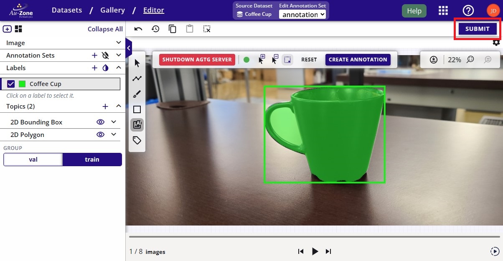
Task: Collapse the left sidebar with arrow
Action: 129,48
